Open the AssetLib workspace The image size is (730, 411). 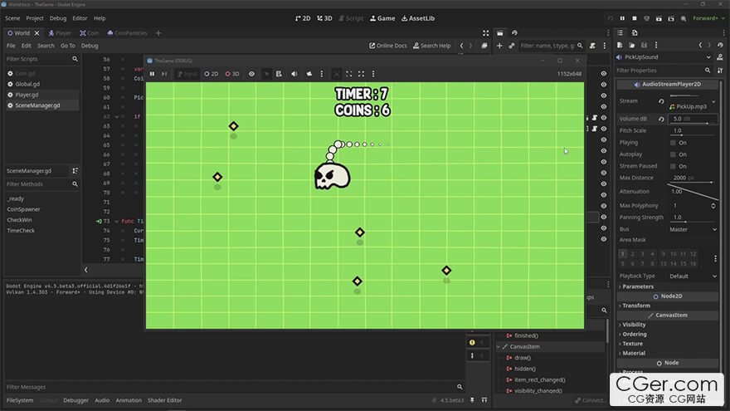point(420,17)
